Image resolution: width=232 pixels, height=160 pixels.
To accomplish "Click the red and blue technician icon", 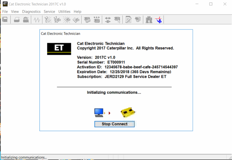I will (x=159, y=20).
